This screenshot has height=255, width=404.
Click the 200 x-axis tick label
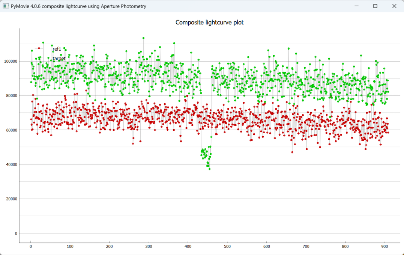(109, 247)
